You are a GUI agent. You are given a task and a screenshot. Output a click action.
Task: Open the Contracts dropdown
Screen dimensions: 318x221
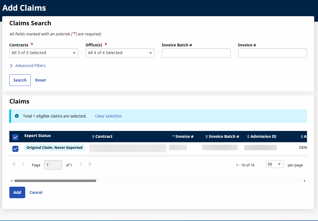point(44,53)
